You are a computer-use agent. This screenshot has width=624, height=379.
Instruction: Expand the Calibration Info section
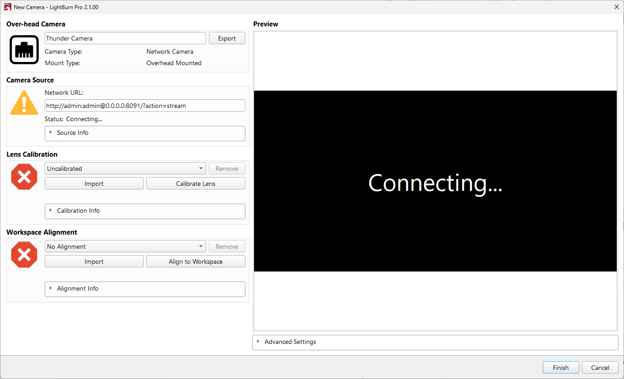coord(145,211)
